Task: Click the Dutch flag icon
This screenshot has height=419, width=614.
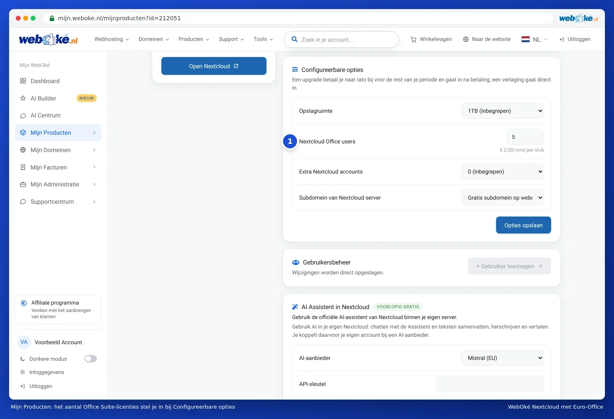Action: pos(525,39)
